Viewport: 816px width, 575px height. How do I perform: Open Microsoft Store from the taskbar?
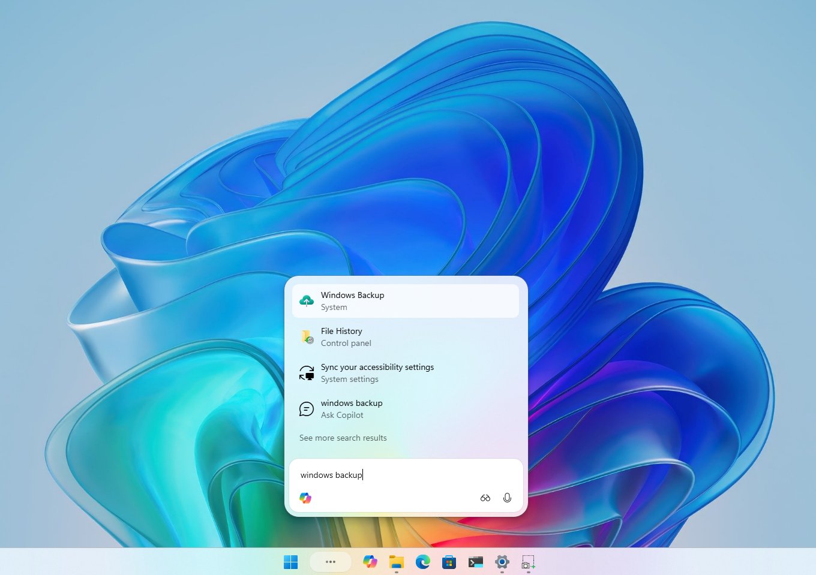click(449, 562)
